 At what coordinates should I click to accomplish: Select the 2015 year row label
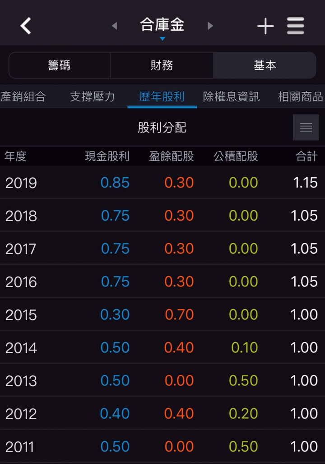(21, 315)
